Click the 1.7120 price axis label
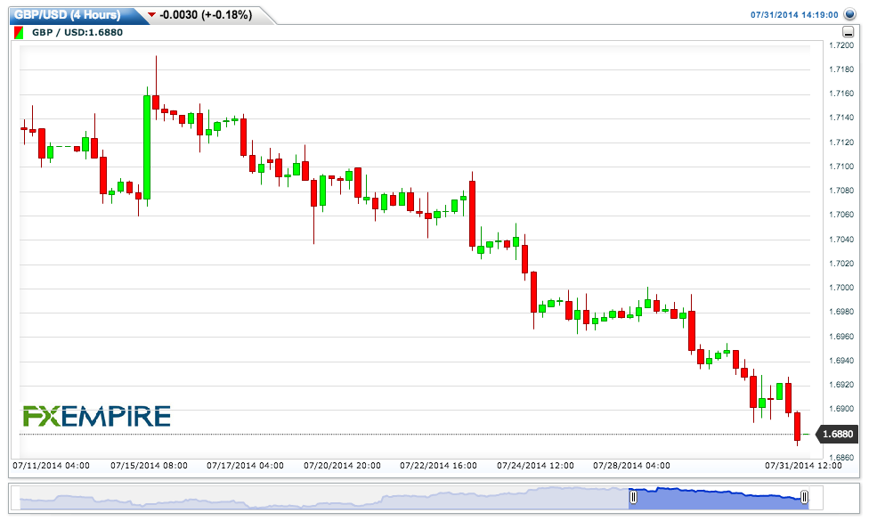869x521 pixels. pos(841,142)
